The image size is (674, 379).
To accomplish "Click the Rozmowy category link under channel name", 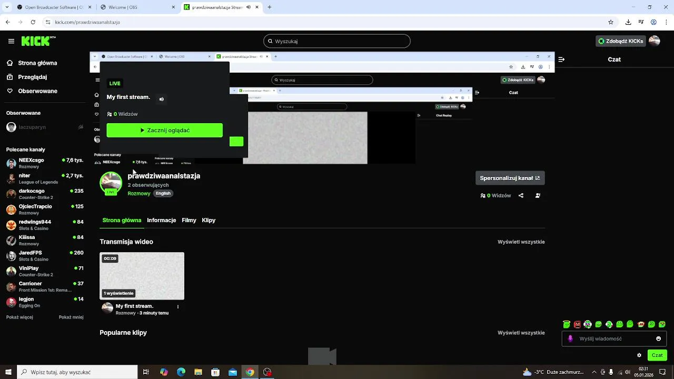I will 139,194.
